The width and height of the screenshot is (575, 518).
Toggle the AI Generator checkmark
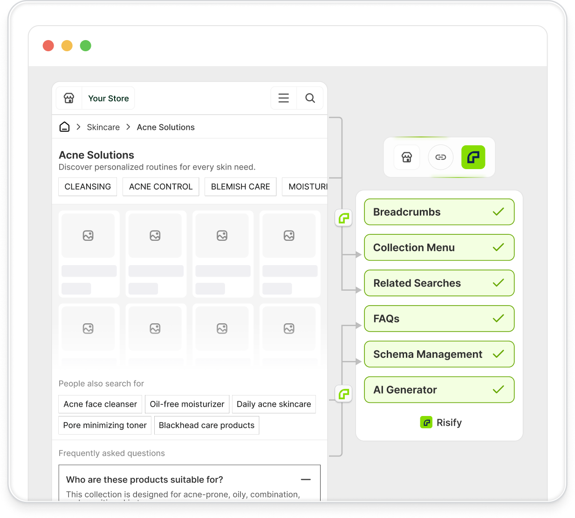(498, 390)
